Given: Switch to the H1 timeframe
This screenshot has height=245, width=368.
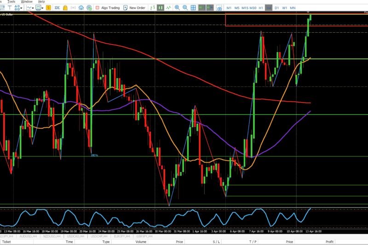Looking at the screenshot, I should point(261,8).
